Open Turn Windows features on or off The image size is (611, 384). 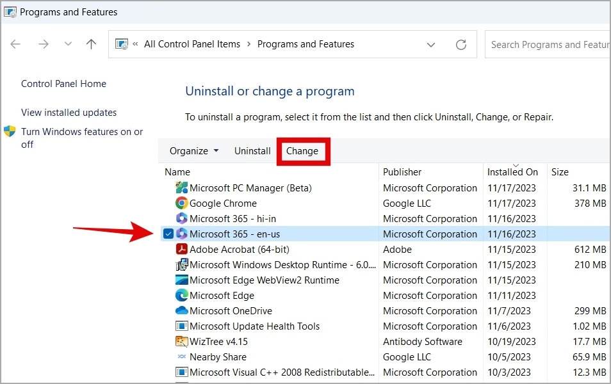[82, 138]
